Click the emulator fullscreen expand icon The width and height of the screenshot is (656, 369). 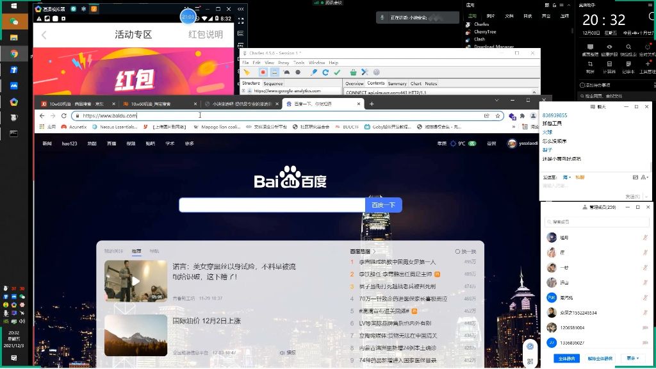tap(241, 20)
